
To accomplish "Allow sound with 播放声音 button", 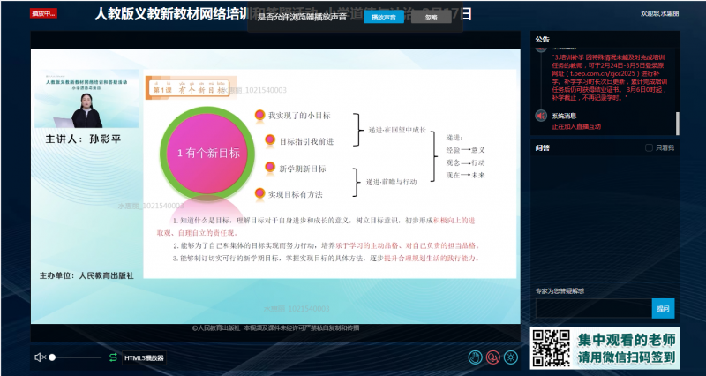I will [x=384, y=18].
